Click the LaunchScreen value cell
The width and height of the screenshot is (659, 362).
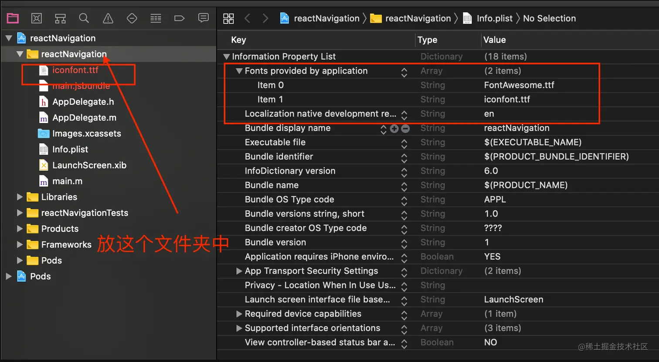(x=513, y=300)
